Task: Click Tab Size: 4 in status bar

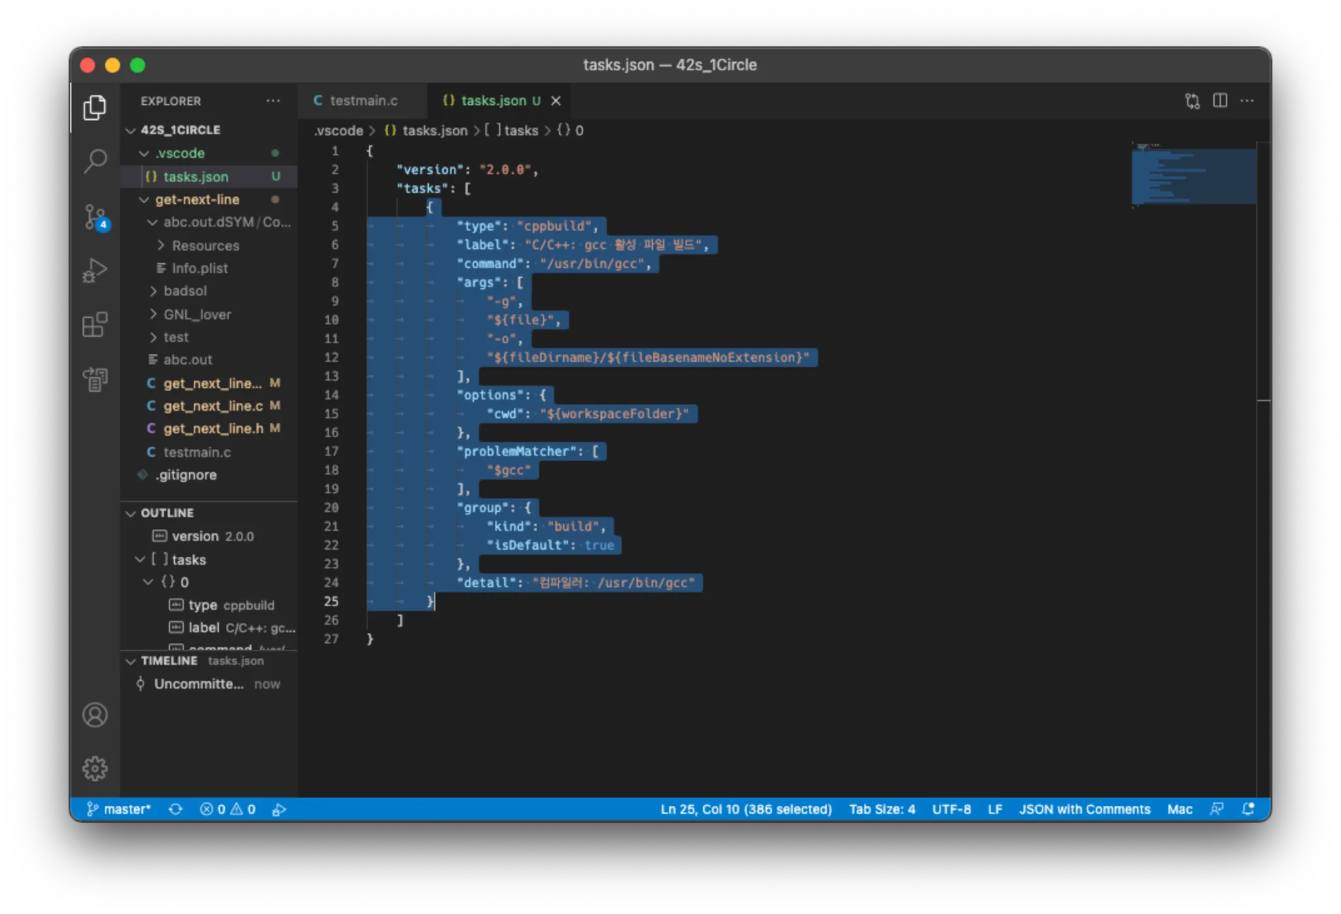Action: click(x=882, y=809)
